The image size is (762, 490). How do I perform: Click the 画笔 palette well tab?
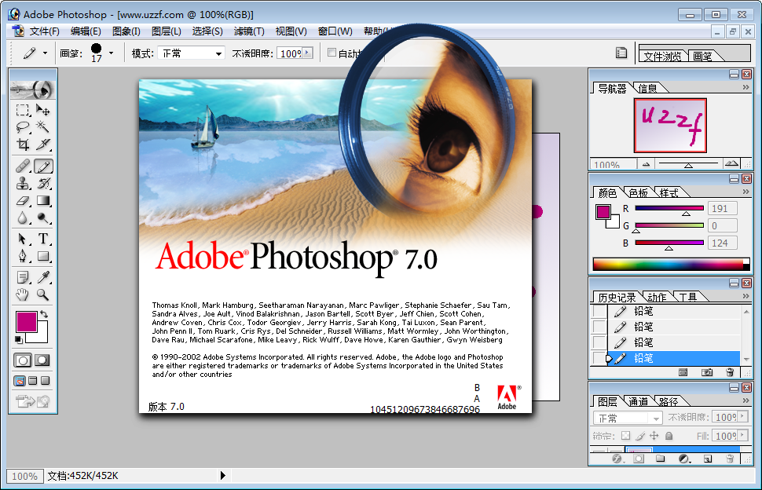click(702, 57)
